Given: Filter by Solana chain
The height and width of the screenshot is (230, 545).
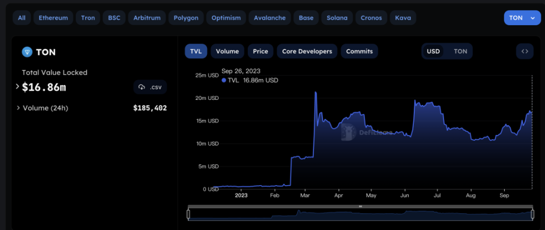Looking at the screenshot, I should click(337, 18).
